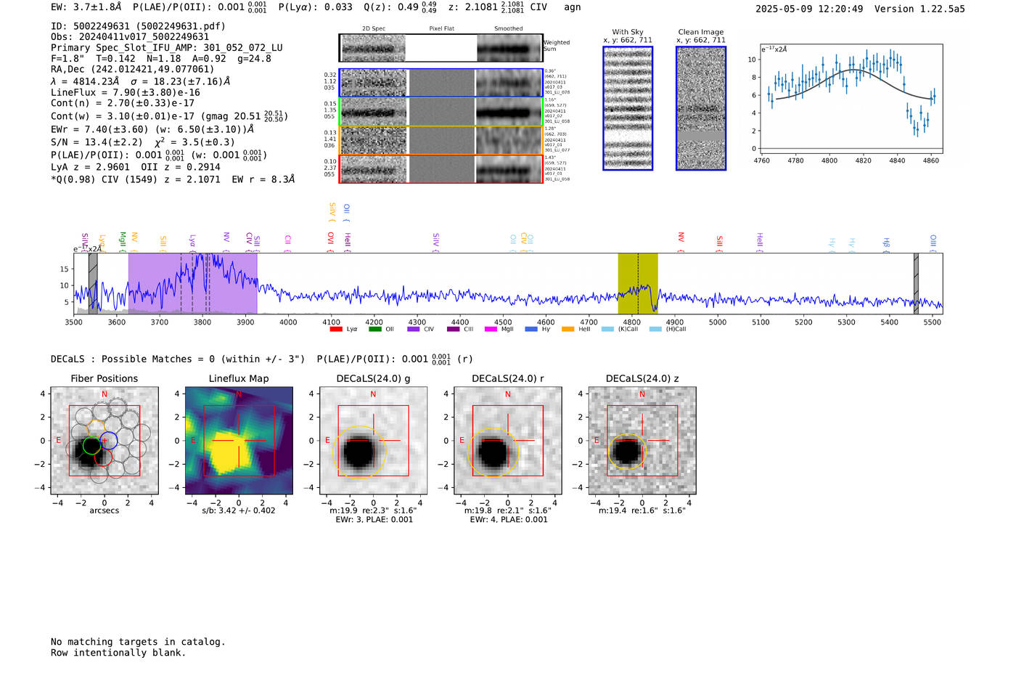This screenshot has width=1016, height=692.
Task: Click the ID: 5002249631 (5002249631.pdf) text
Action: coord(138,26)
